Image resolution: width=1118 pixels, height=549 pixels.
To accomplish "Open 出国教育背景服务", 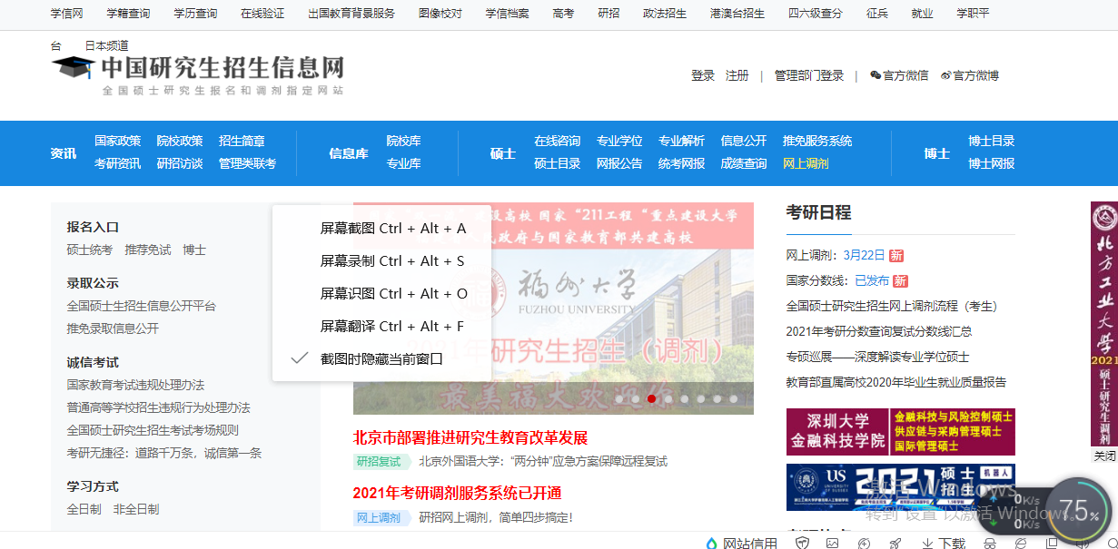I will coord(351,14).
